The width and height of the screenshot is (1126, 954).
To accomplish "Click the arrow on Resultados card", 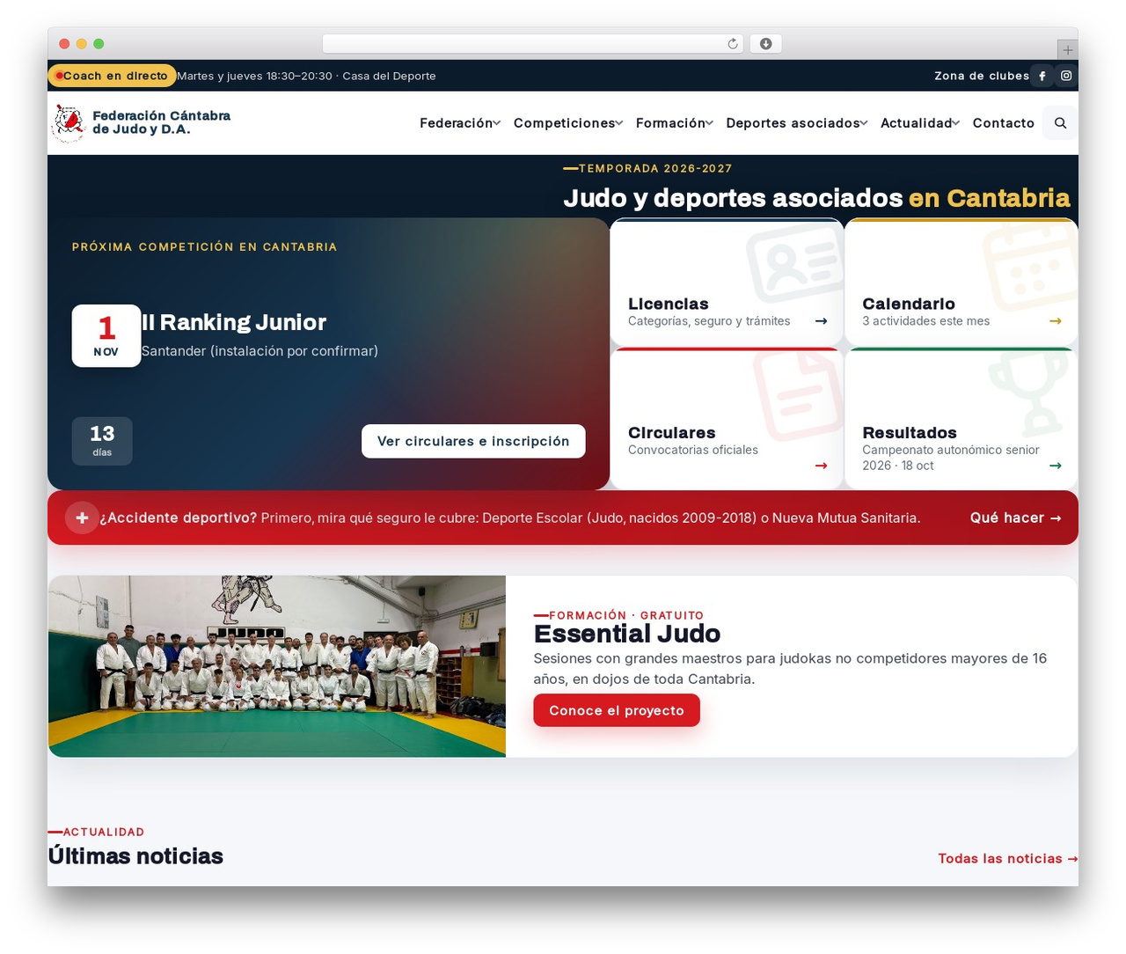I will 1055,466.
